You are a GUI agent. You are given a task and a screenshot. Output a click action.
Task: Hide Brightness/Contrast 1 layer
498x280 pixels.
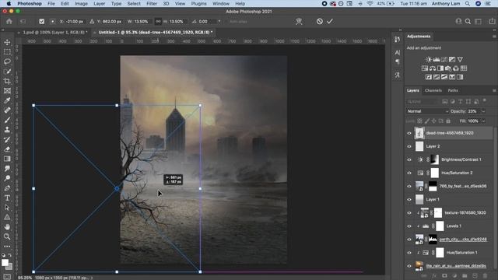tap(409, 160)
